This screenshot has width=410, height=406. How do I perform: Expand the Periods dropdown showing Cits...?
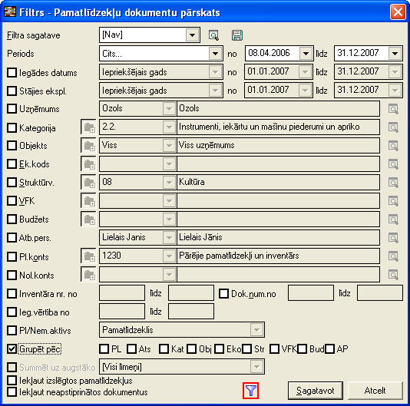(x=215, y=54)
